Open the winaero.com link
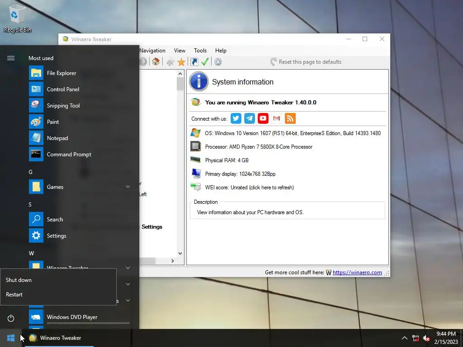This screenshot has width=463, height=347. coord(357,272)
